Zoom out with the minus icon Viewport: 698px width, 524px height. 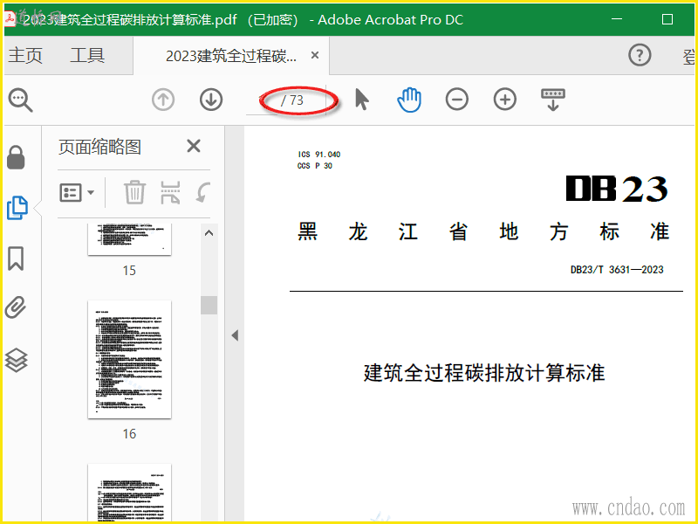(x=456, y=99)
